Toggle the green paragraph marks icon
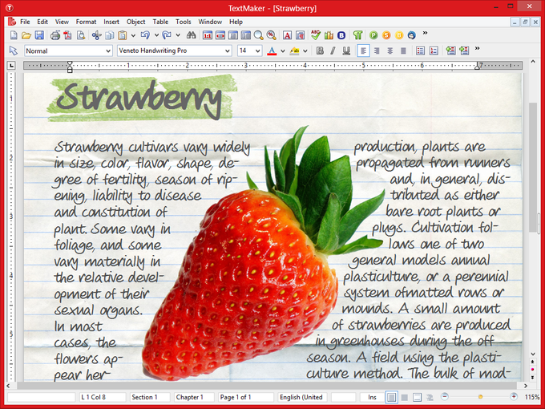Viewport: 545px width, 409px height. [357, 35]
